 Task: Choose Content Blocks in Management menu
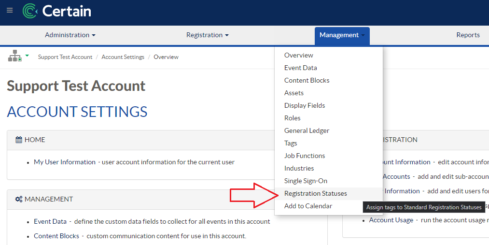pyautogui.click(x=307, y=80)
